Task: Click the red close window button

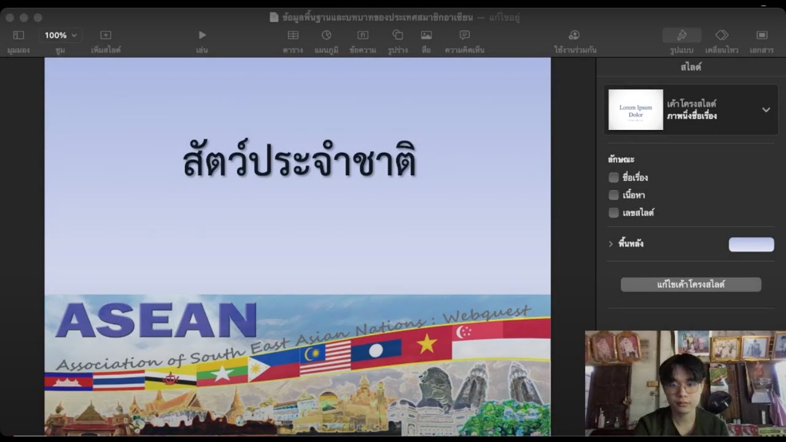Action: pos(10,18)
